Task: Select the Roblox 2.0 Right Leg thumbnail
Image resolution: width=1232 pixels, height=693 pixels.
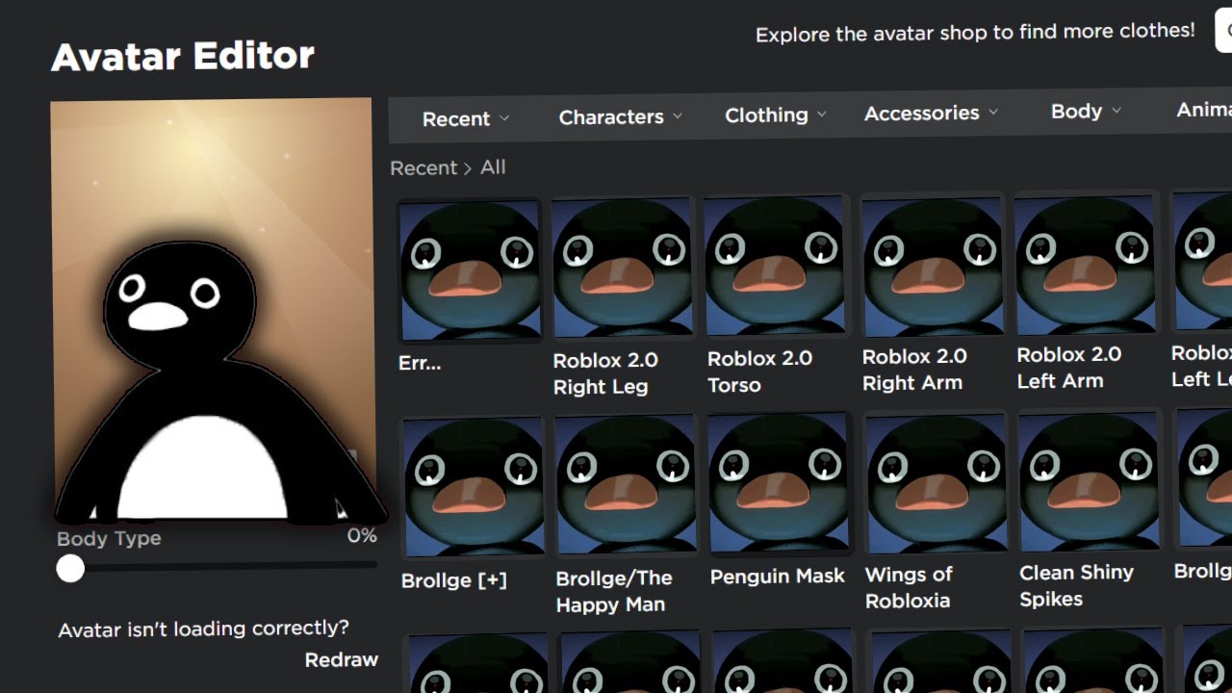Action: coord(622,267)
